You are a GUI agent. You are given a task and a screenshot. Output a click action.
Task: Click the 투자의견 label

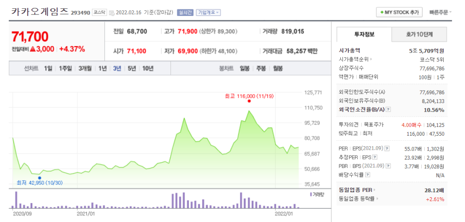[348, 125]
